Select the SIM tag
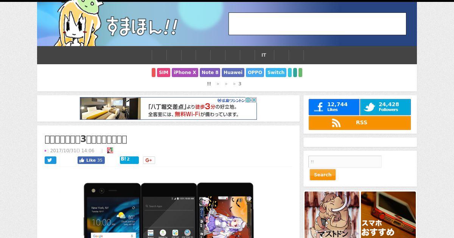454x238 pixels. click(163, 73)
